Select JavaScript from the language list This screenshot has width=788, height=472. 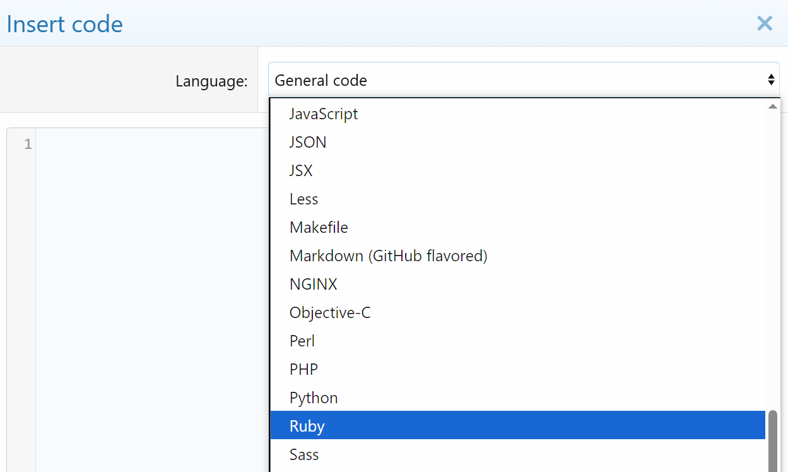517,114
